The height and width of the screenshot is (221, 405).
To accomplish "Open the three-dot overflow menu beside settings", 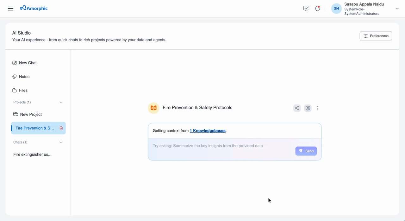I will (318, 108).
